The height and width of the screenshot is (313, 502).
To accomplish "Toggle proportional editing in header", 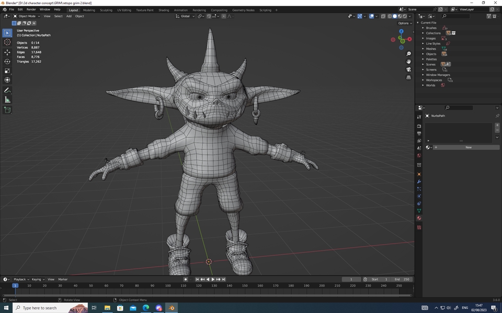I will [224, 16].
